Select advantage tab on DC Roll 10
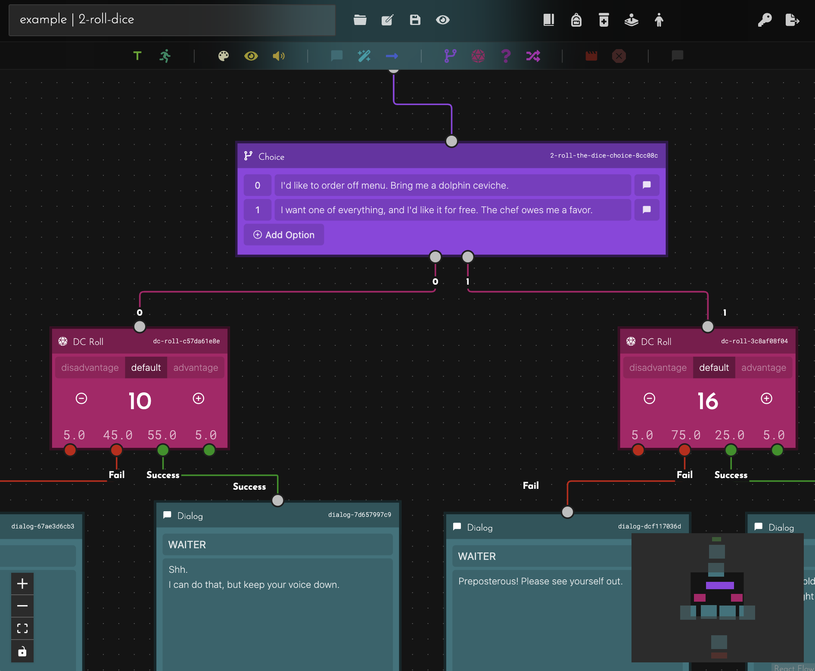Viewport: 815px width, 671px height. pos(196,367)
